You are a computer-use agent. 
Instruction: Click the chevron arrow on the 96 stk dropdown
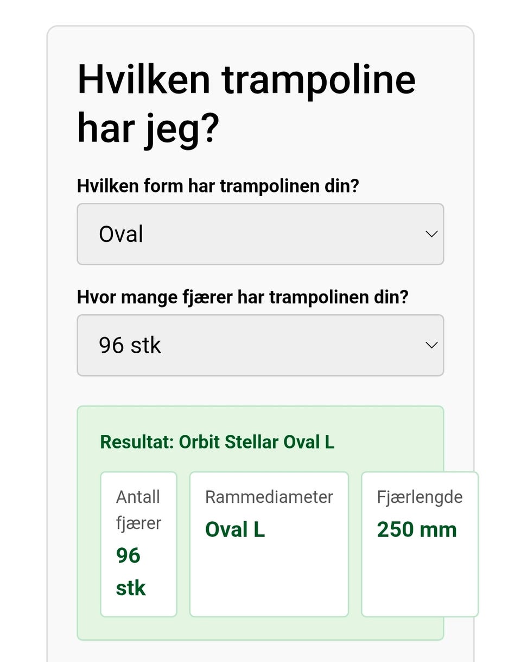(x=431, y=345)
